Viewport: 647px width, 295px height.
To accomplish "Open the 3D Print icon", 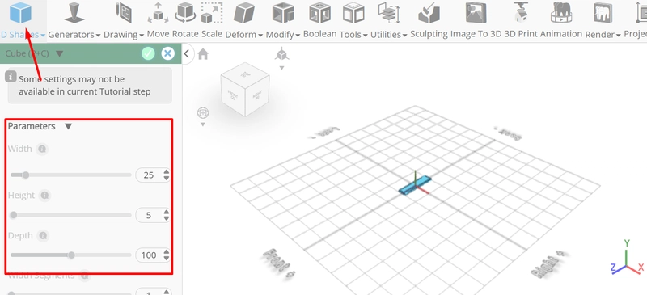I will coord(522,12).
